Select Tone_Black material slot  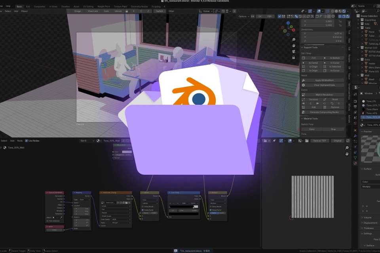(x=372, y=109)
